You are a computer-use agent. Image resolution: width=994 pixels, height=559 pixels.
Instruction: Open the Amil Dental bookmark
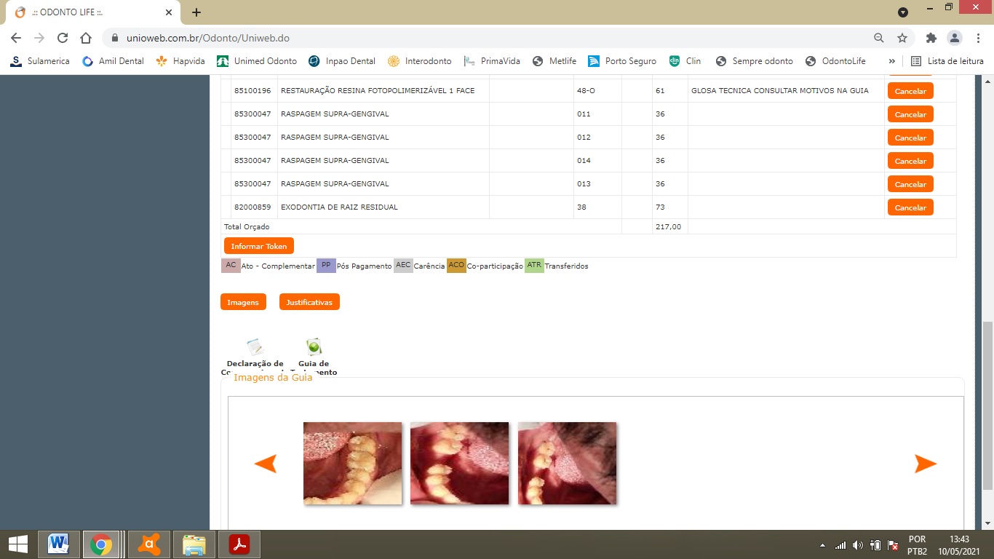click(x=113, y=61)
